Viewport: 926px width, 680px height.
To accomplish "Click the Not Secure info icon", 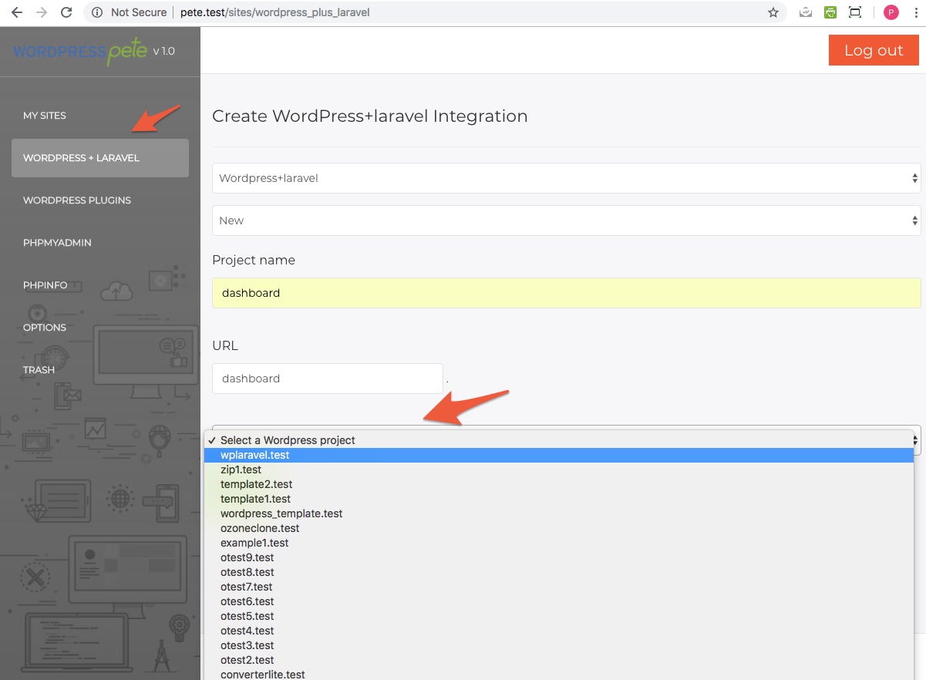I will (97, 12).
